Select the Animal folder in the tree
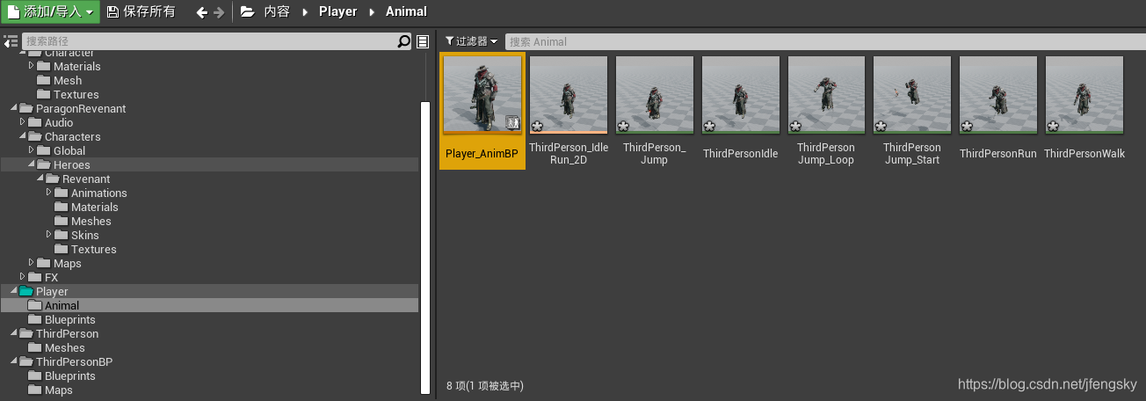 pos(62,306)
